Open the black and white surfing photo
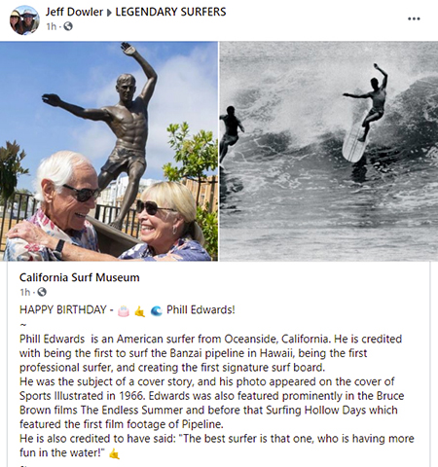Image resolution: width=438 pixels, height=467 pixels. pos(329,151)
